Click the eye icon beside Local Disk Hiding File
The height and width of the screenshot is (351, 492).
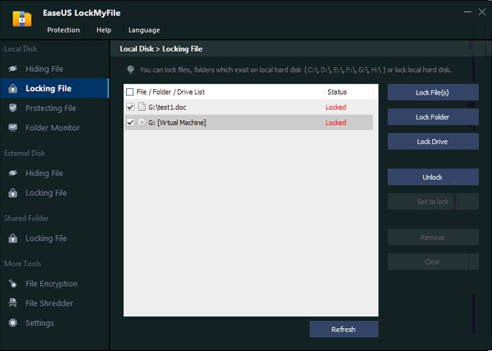(13, 69)
